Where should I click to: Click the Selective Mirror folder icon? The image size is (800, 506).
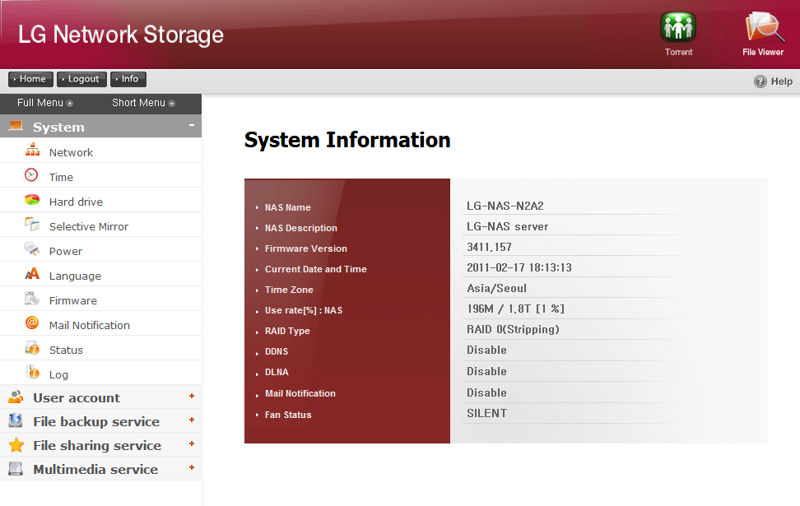click(x=31, y=224)
